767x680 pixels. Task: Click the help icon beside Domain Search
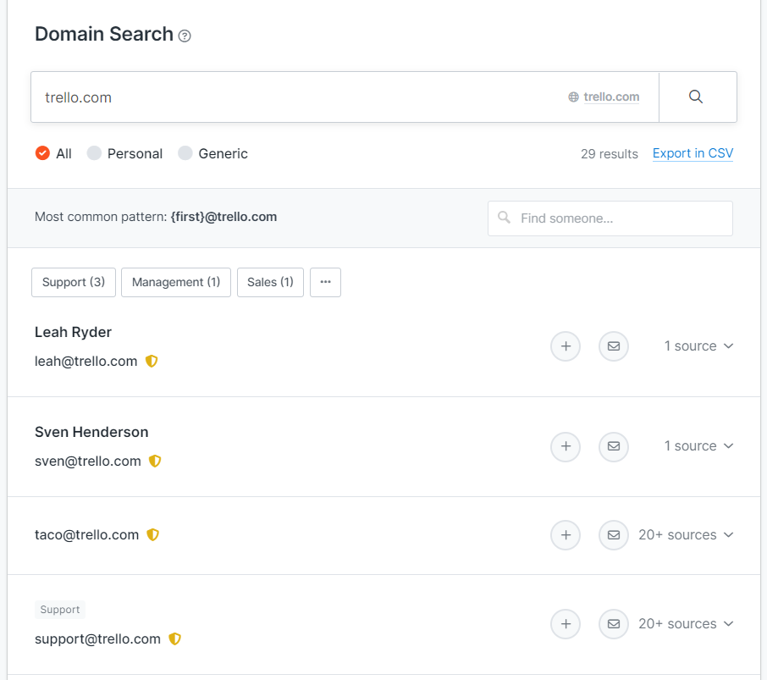pos(185,36)
